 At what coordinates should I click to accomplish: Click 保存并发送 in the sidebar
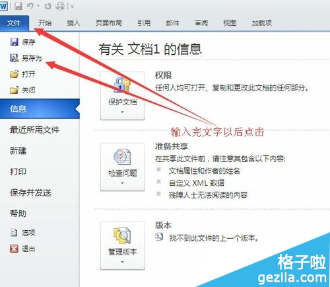click(x=30, y=192)
